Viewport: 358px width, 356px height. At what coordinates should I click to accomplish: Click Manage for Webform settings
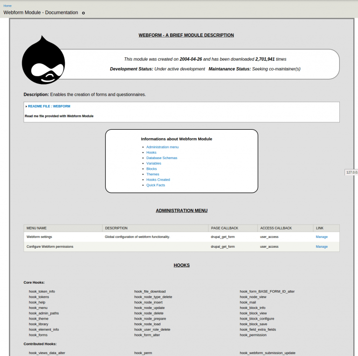tap(322, 237)
